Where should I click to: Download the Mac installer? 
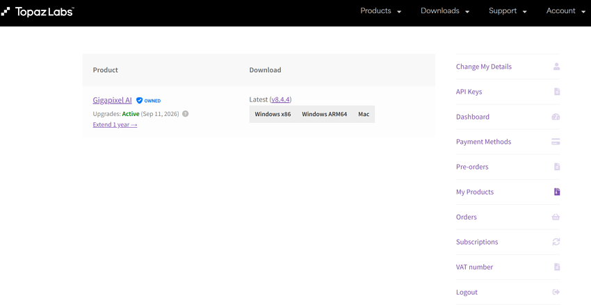364,114
